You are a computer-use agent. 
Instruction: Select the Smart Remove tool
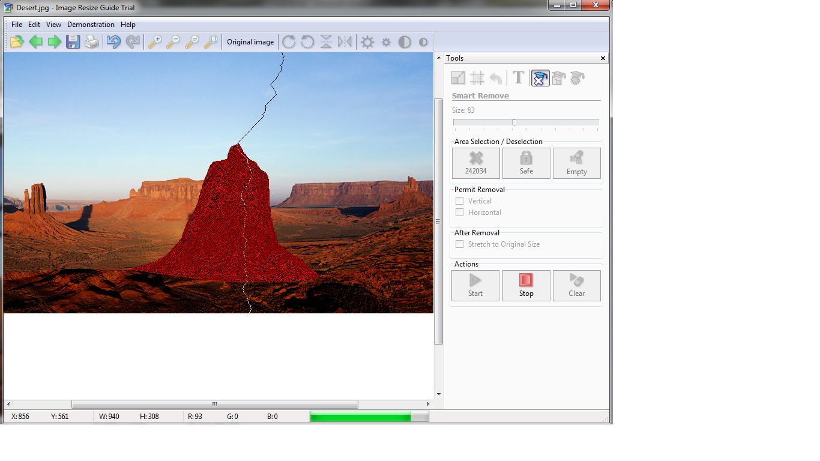click(x=540, y=77)
